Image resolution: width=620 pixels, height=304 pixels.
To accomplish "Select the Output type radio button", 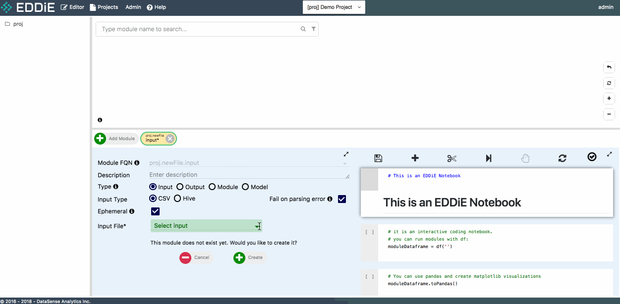I will (180, 187).
